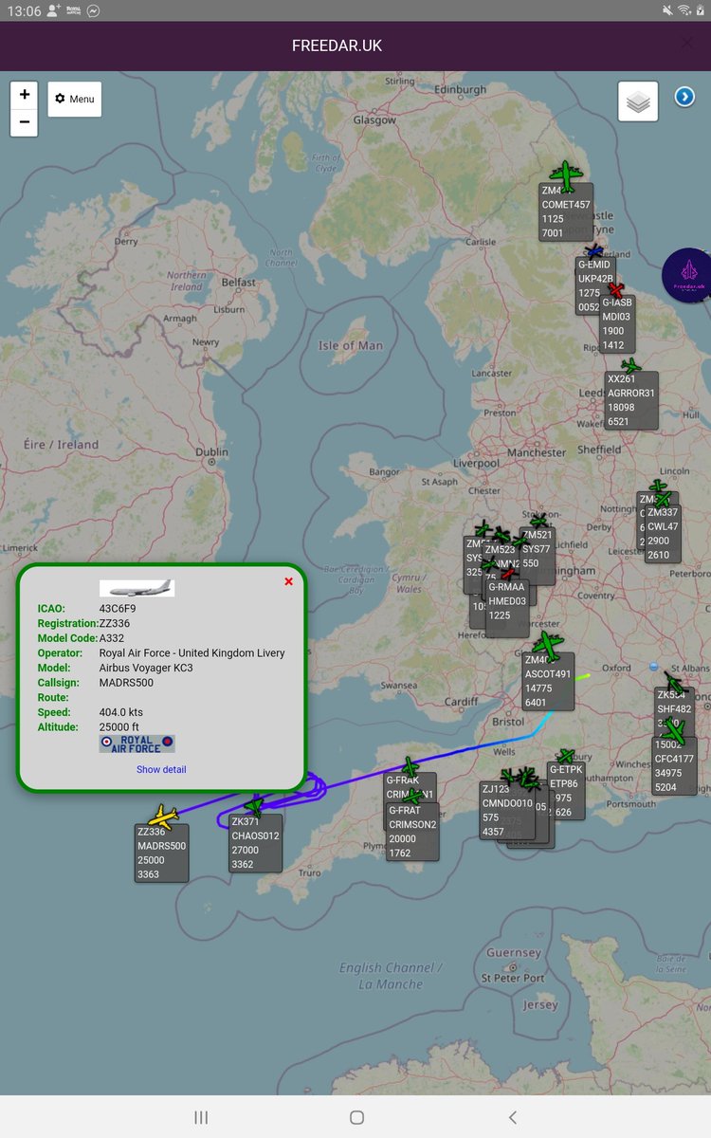Zoom out the map with minus button
The width and height of the screenshot is (711, 1138).
(24, 122)
